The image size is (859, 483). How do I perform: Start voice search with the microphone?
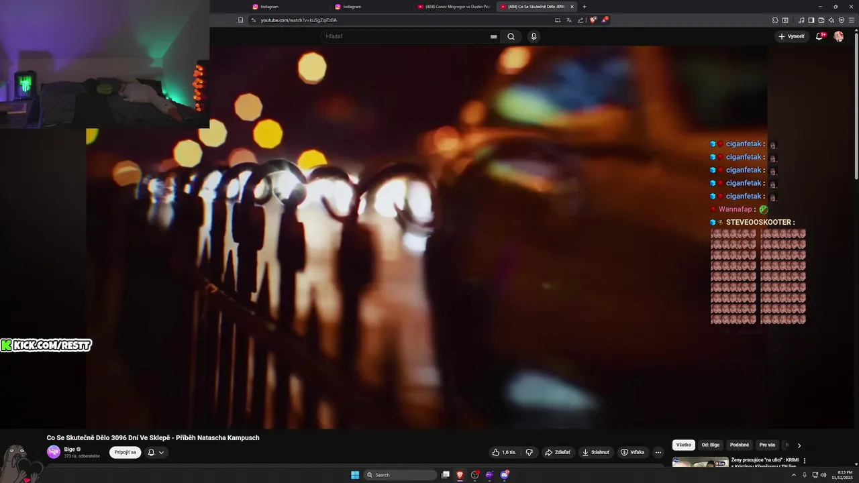click(x=534, y=36)
